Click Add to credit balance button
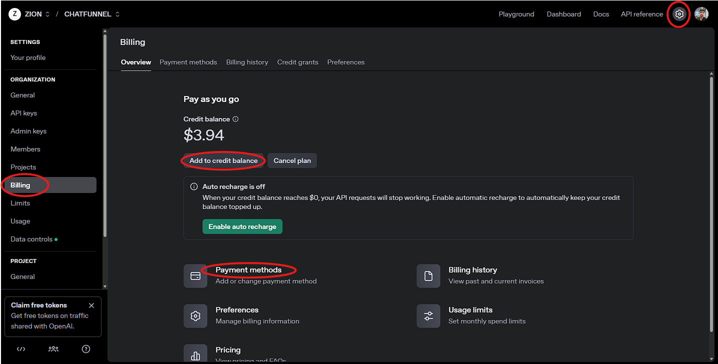This screenshot has width=718, height=364. [223, 160]
